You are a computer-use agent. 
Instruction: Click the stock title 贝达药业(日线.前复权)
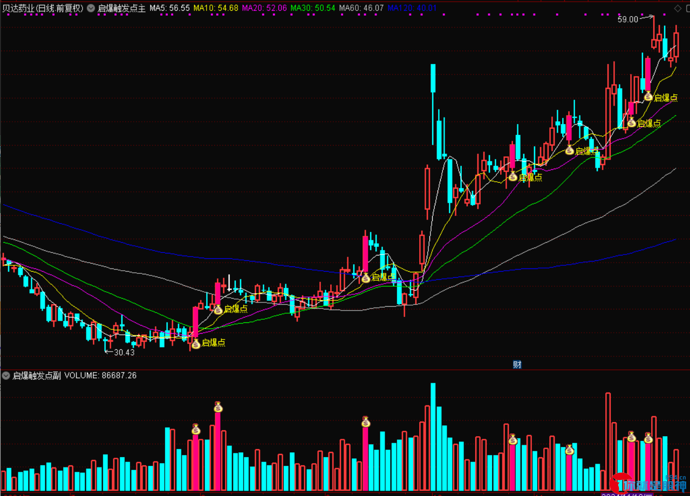click(x=43, y=9)
